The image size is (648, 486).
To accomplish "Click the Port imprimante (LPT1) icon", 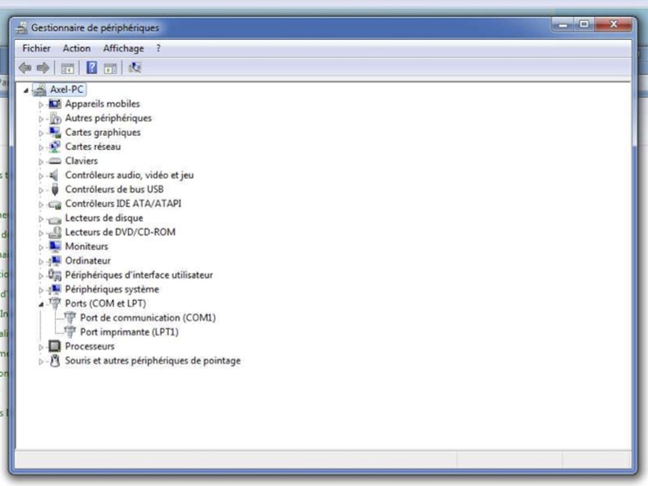I will pos(70,332).
